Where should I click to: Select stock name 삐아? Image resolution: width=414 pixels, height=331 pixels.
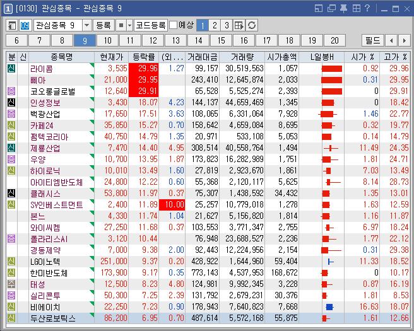coord(38,80)
